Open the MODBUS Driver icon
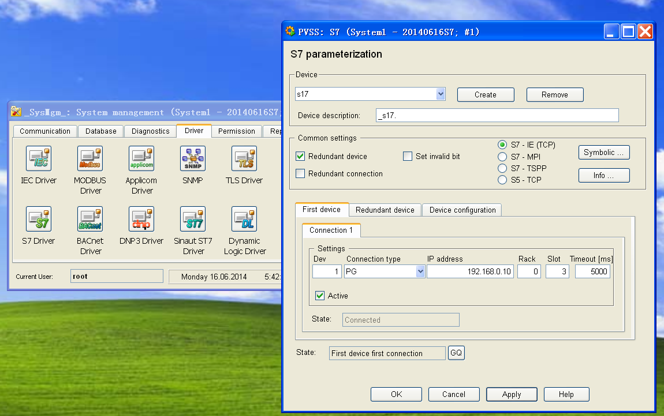 (x=90, y=158)
